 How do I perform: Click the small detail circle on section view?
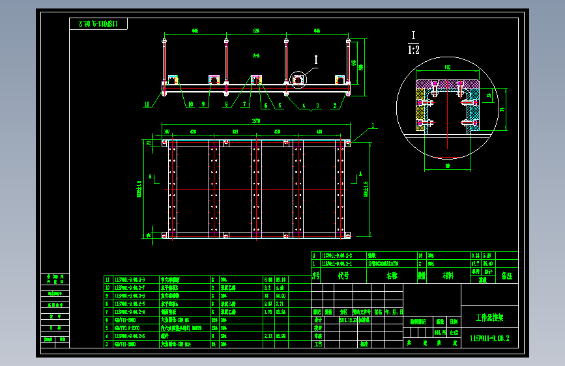pos(298,79)
